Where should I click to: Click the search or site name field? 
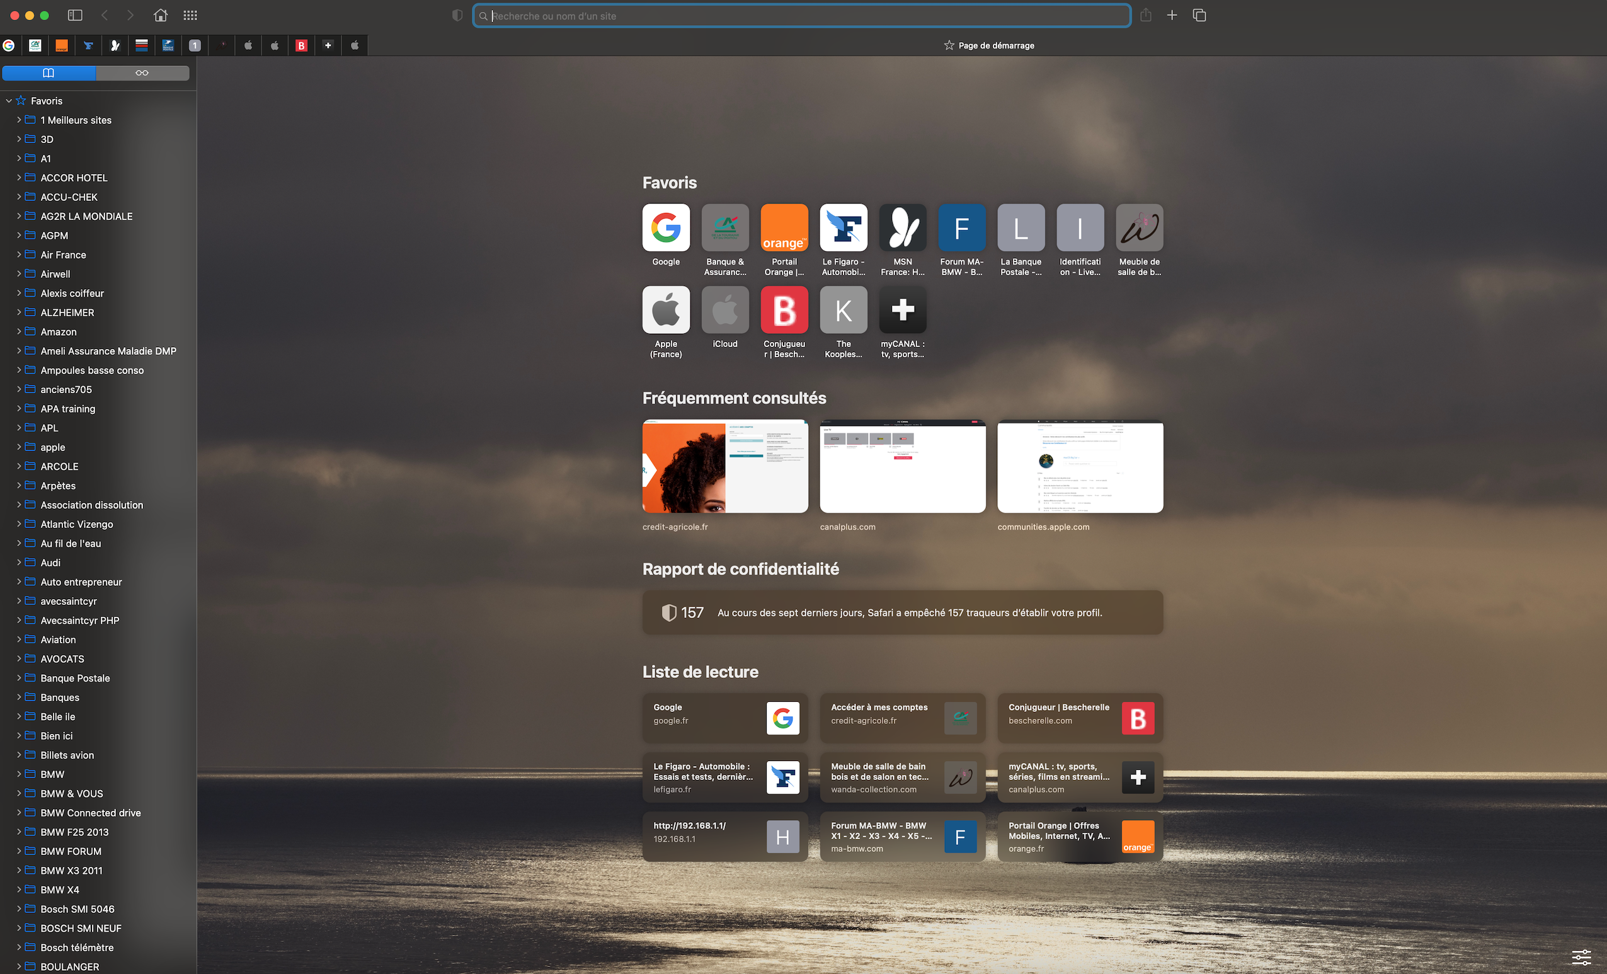click(x=802, y=16)
